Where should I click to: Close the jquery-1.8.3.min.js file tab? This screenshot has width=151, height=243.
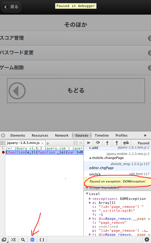point(42,143)
